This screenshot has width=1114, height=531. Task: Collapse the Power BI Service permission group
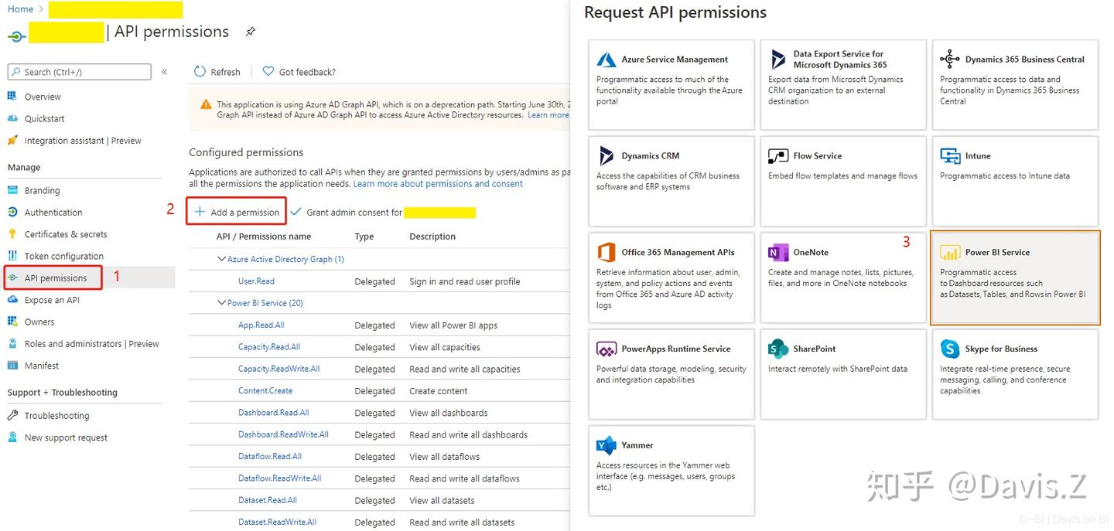tap(221, 302)
